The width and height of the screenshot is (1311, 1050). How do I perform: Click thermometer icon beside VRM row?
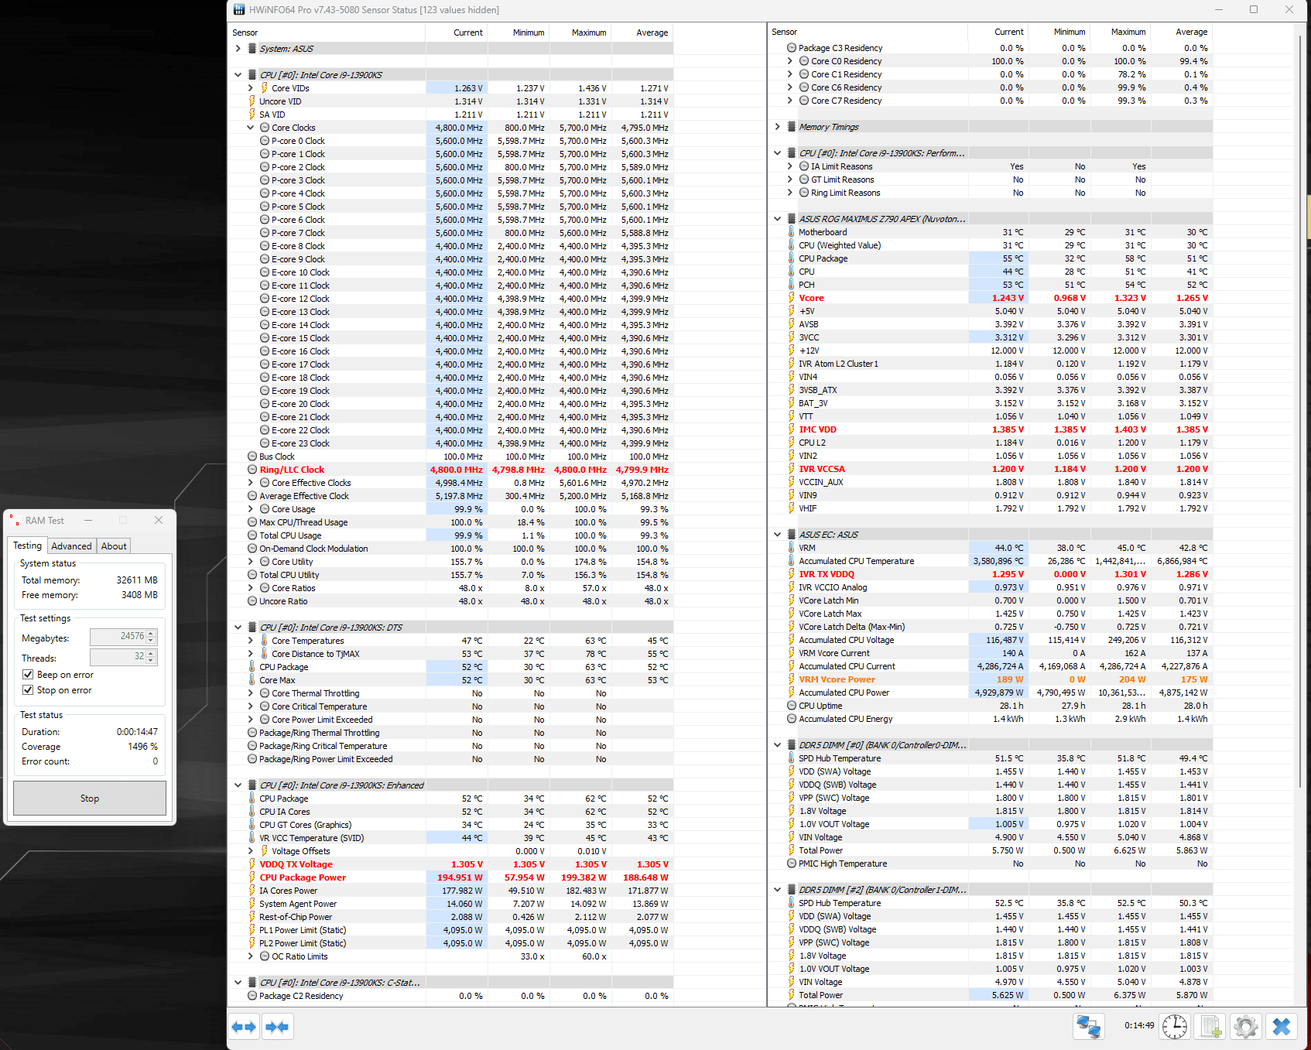point(791,548)
